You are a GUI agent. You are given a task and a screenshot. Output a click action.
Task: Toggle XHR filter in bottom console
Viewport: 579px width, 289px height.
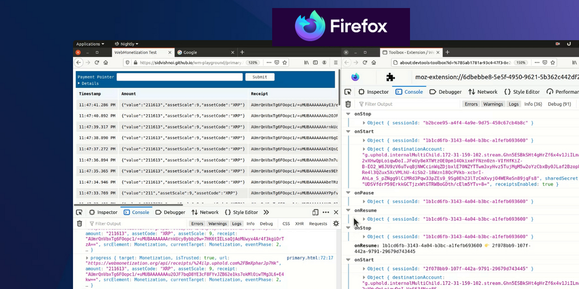pos(299,224)
